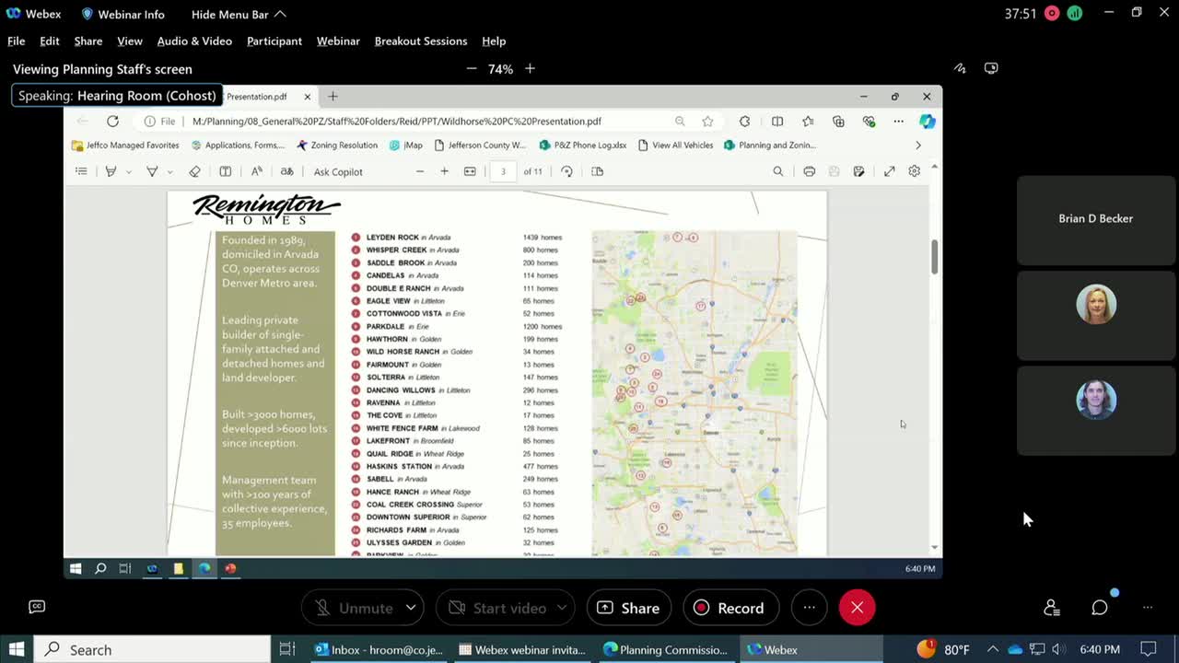Toggle Unmute microphone button

(x=355, y=608)
